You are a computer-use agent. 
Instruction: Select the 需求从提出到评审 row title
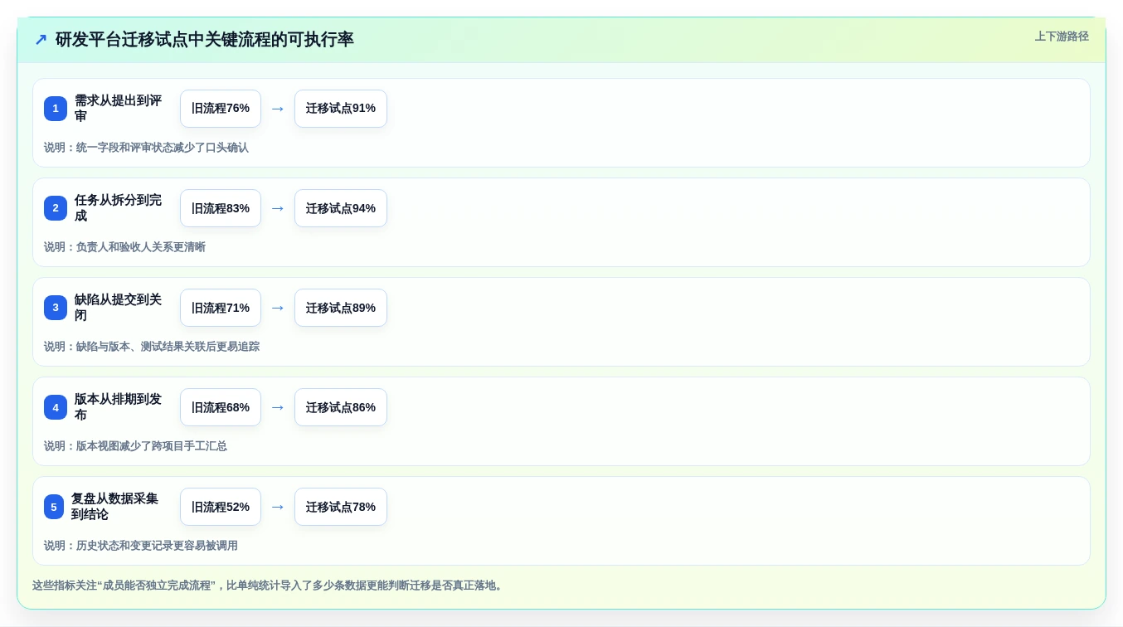(119, 109)
